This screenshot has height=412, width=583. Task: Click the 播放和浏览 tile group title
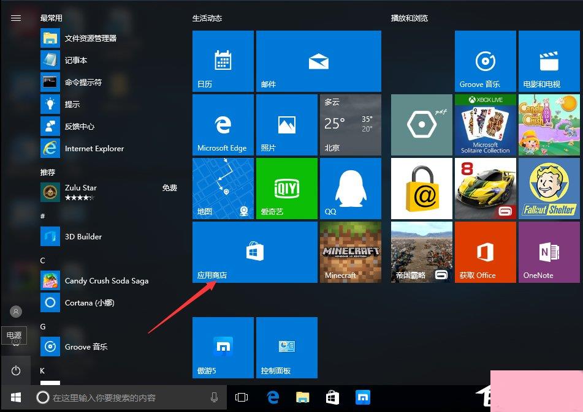(410, 18)
